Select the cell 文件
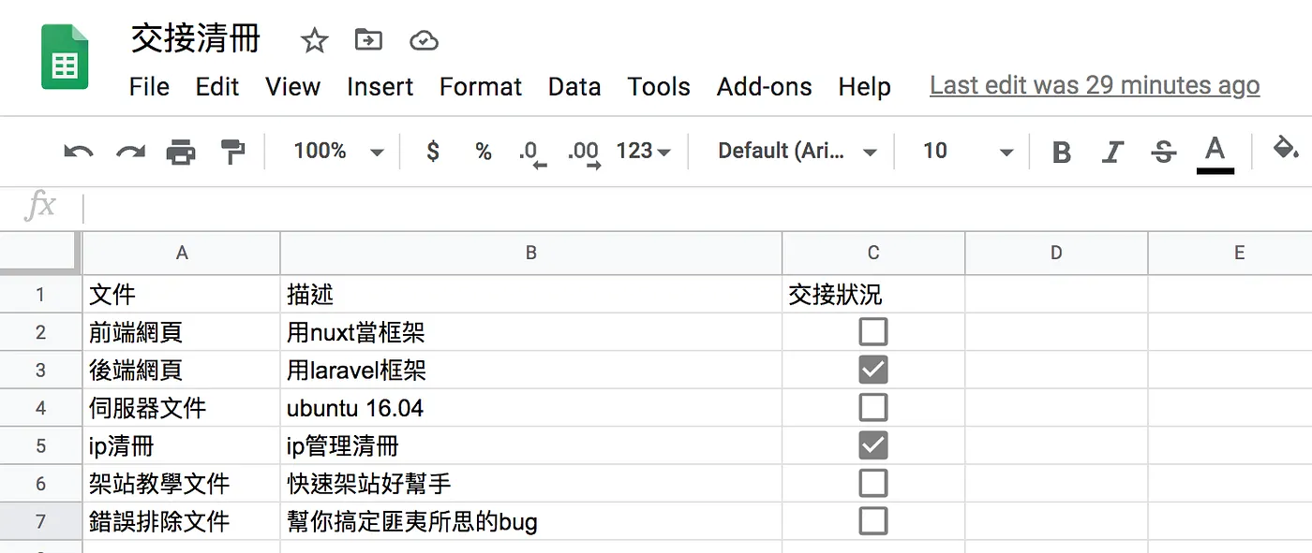Viewport: 1312px width, 553px height. pyautogui.click(x=182, y=295)
